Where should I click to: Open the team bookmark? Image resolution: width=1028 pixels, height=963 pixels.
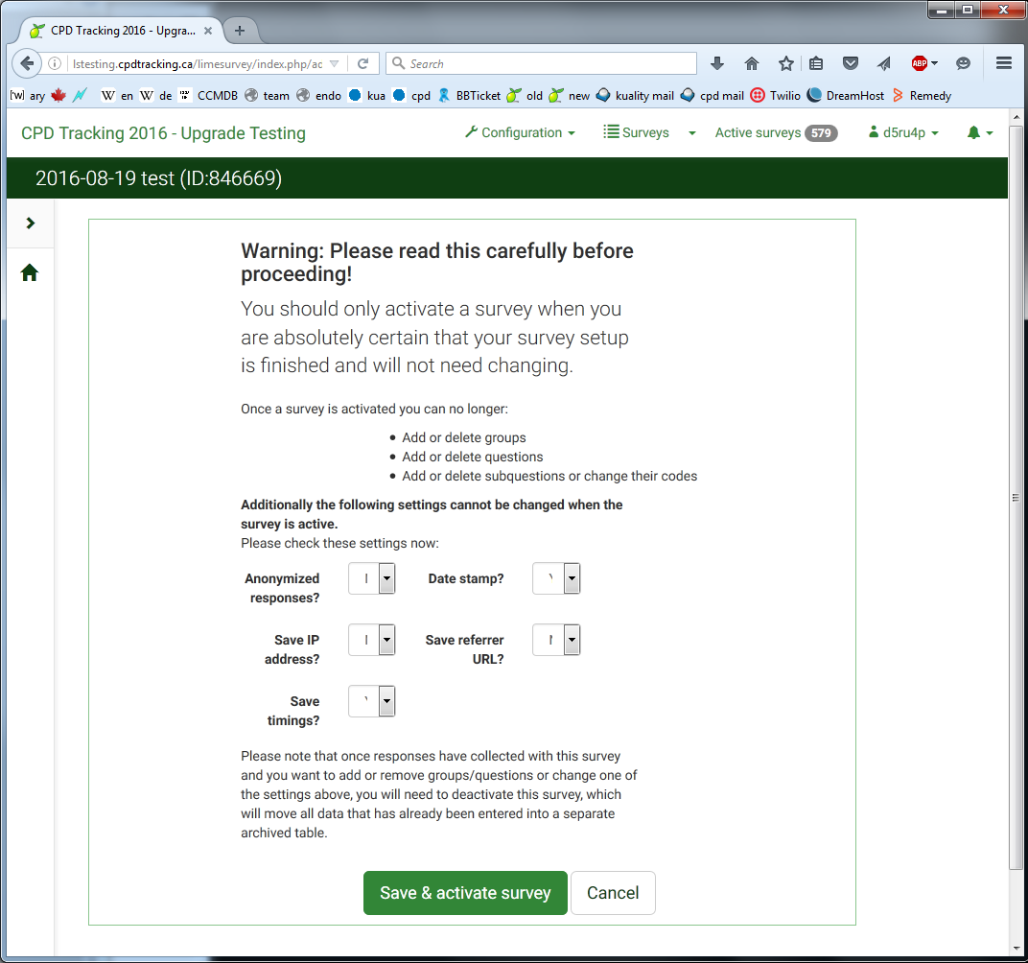267,96
